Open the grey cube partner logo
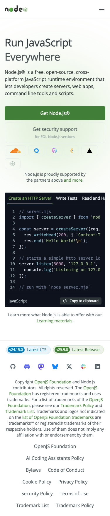Viewport: 110px width, 516px height. (13, 164)
